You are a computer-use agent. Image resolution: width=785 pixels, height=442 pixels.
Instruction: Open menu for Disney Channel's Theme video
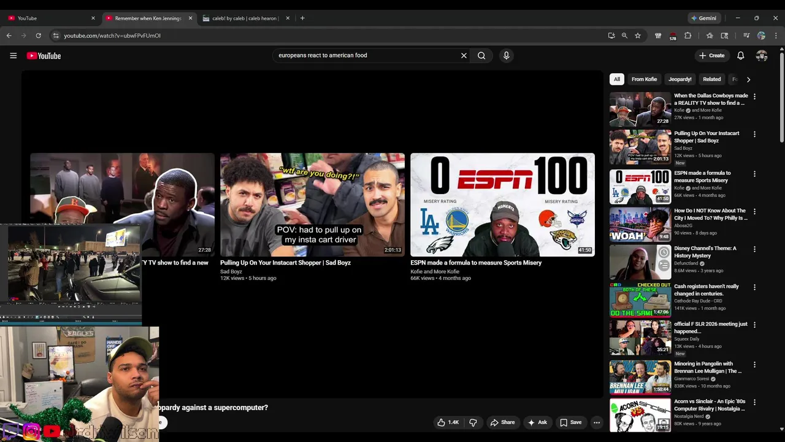(754, 249)
